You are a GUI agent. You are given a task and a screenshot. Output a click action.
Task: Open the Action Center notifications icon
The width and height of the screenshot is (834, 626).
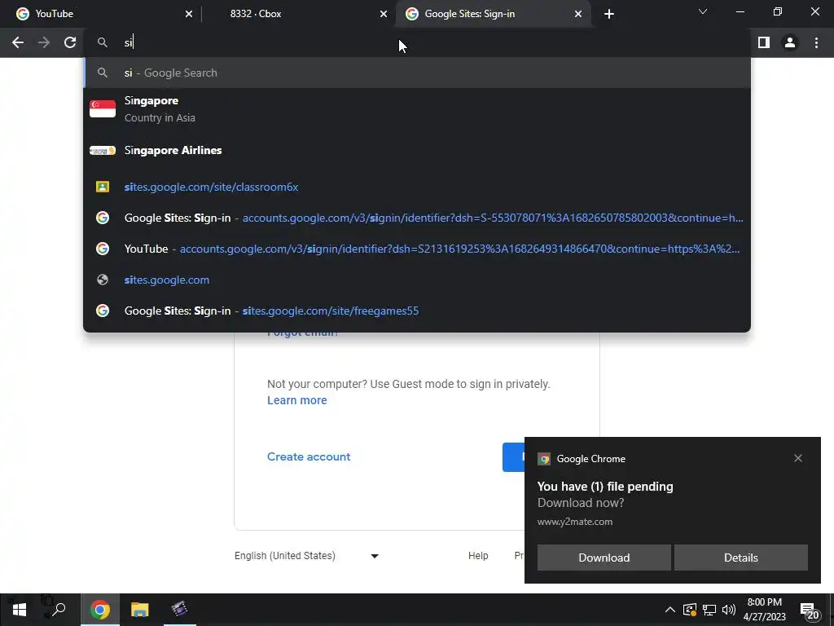pyautogui.click(x=809, y=611)
